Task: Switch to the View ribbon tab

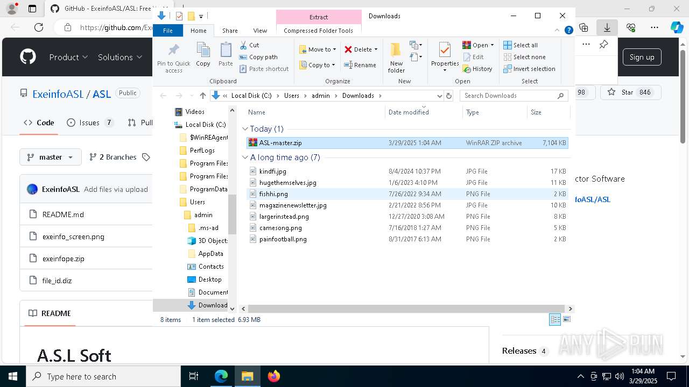Action: pos(260,31)
